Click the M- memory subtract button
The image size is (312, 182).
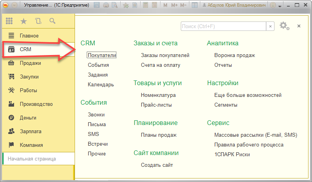pyautogui.click(x=183, y=5)
